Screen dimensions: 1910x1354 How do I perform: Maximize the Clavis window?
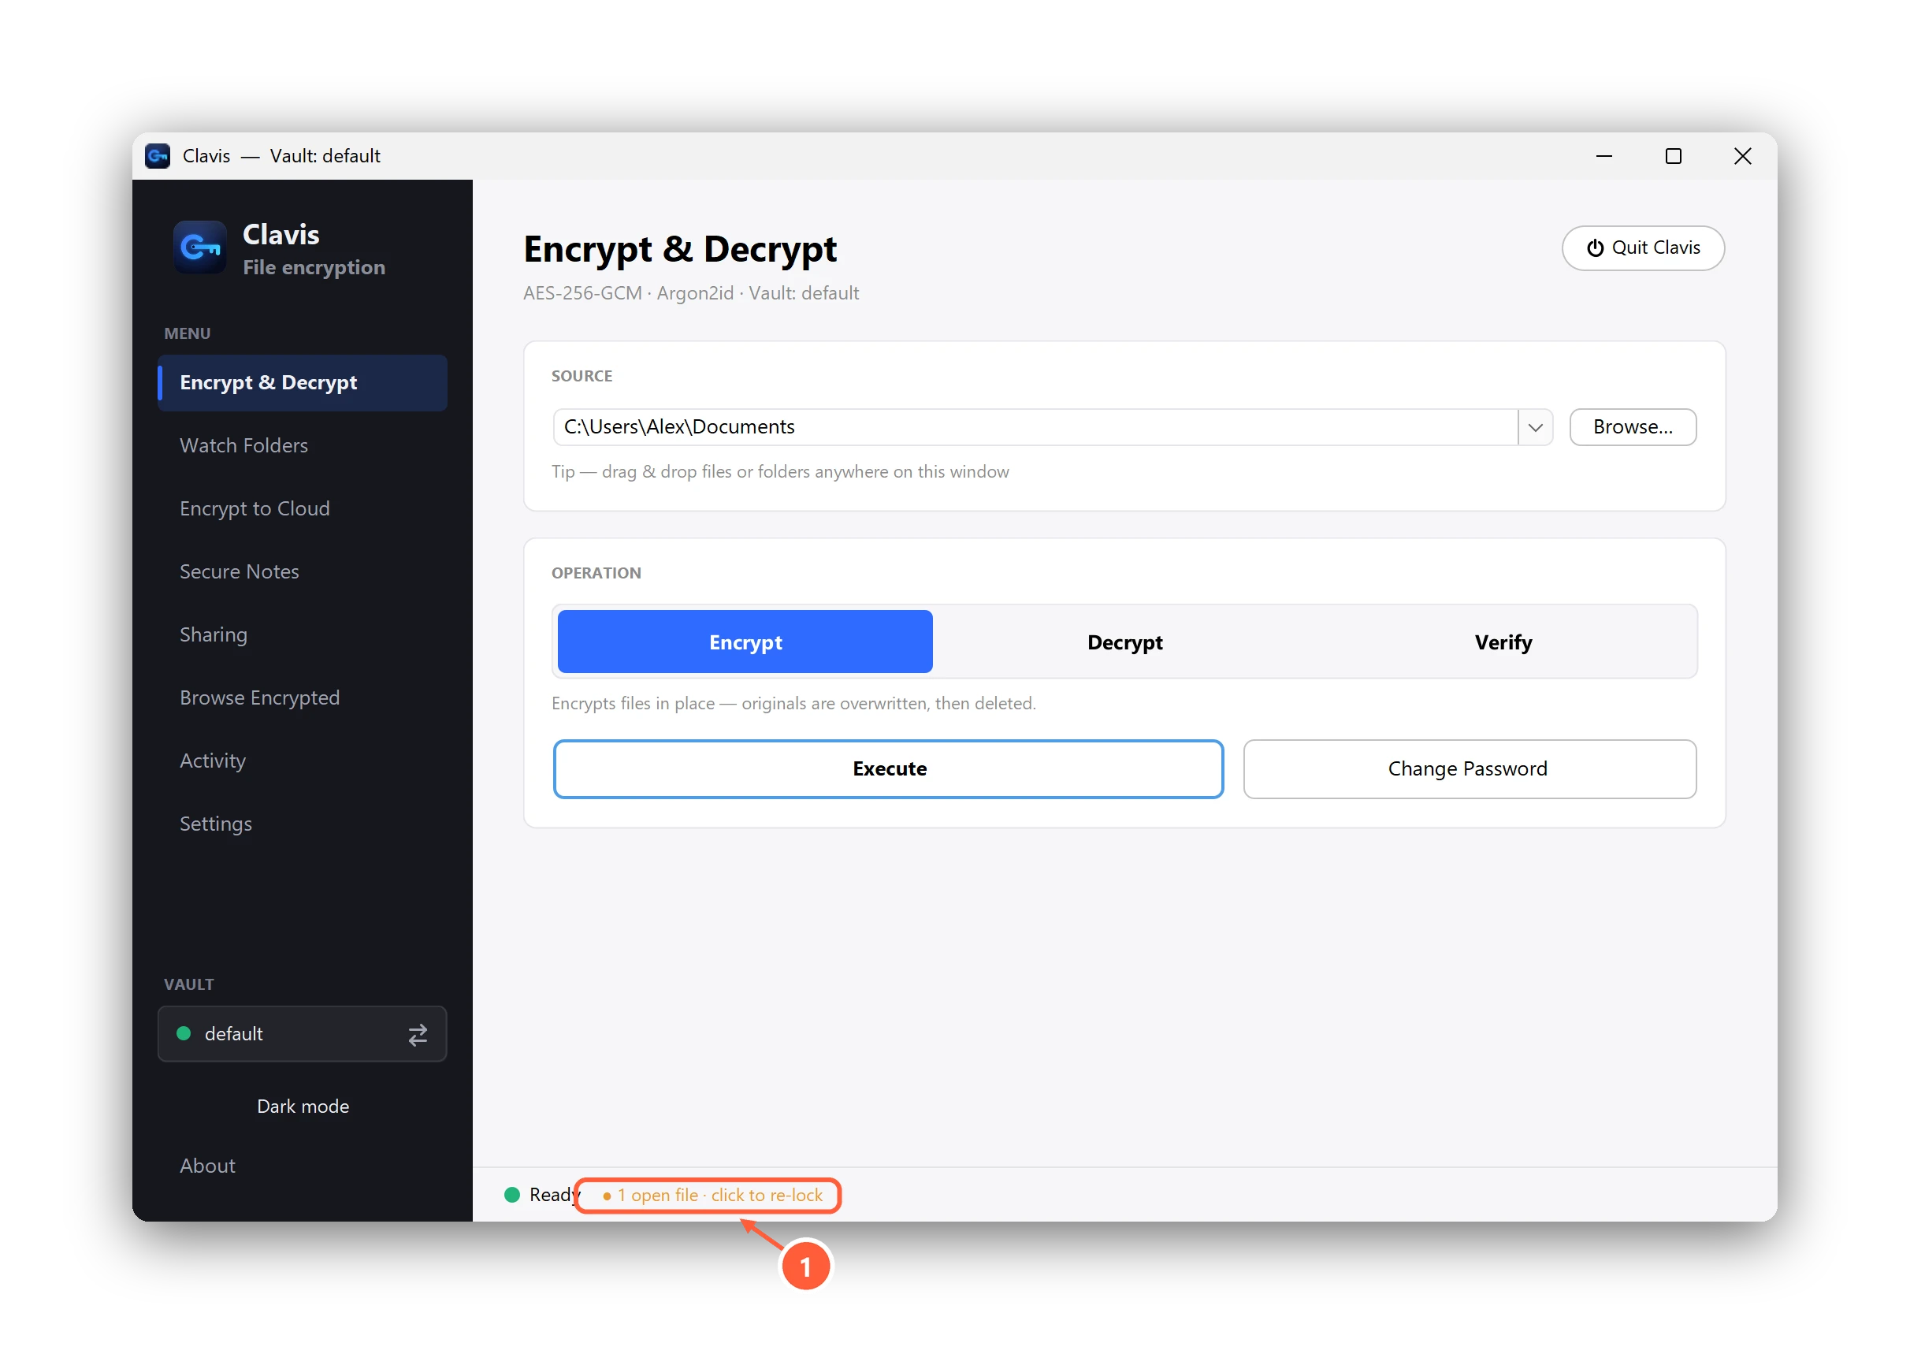pyautogui.click(x=1673, y=156)
